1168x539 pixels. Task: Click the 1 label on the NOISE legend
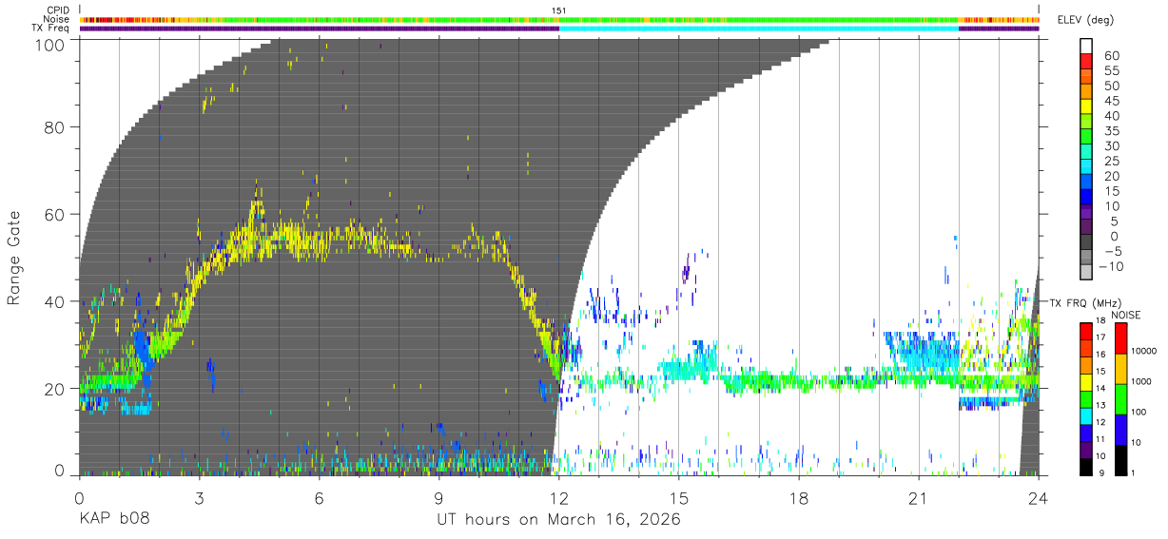point(1132,472)
